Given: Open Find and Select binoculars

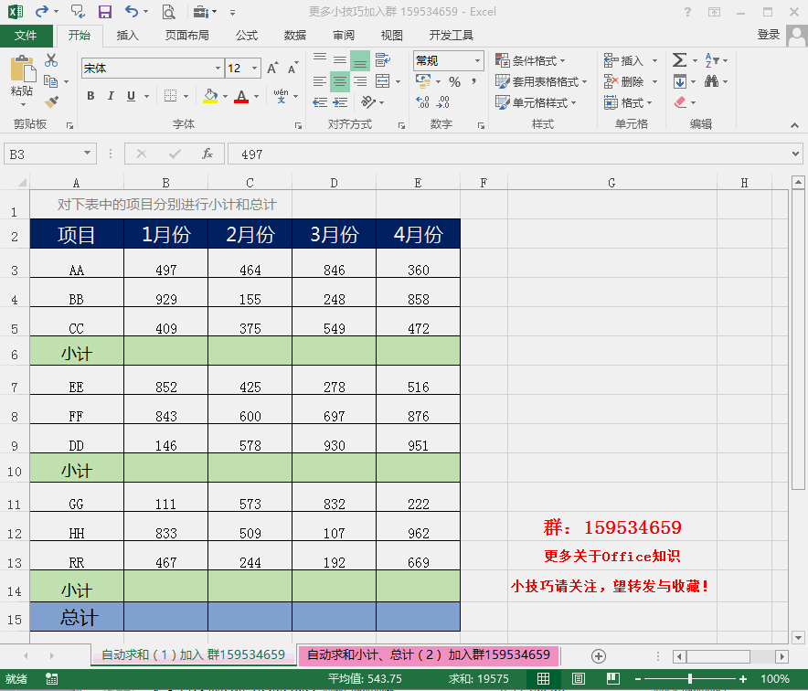Looking at the screenshot, I should pos(712,81).
